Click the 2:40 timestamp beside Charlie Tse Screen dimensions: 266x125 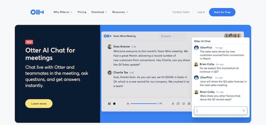(132, 73)
